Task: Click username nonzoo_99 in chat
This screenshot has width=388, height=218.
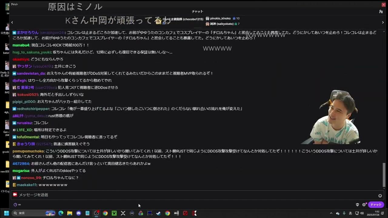Action: point(31,178)
